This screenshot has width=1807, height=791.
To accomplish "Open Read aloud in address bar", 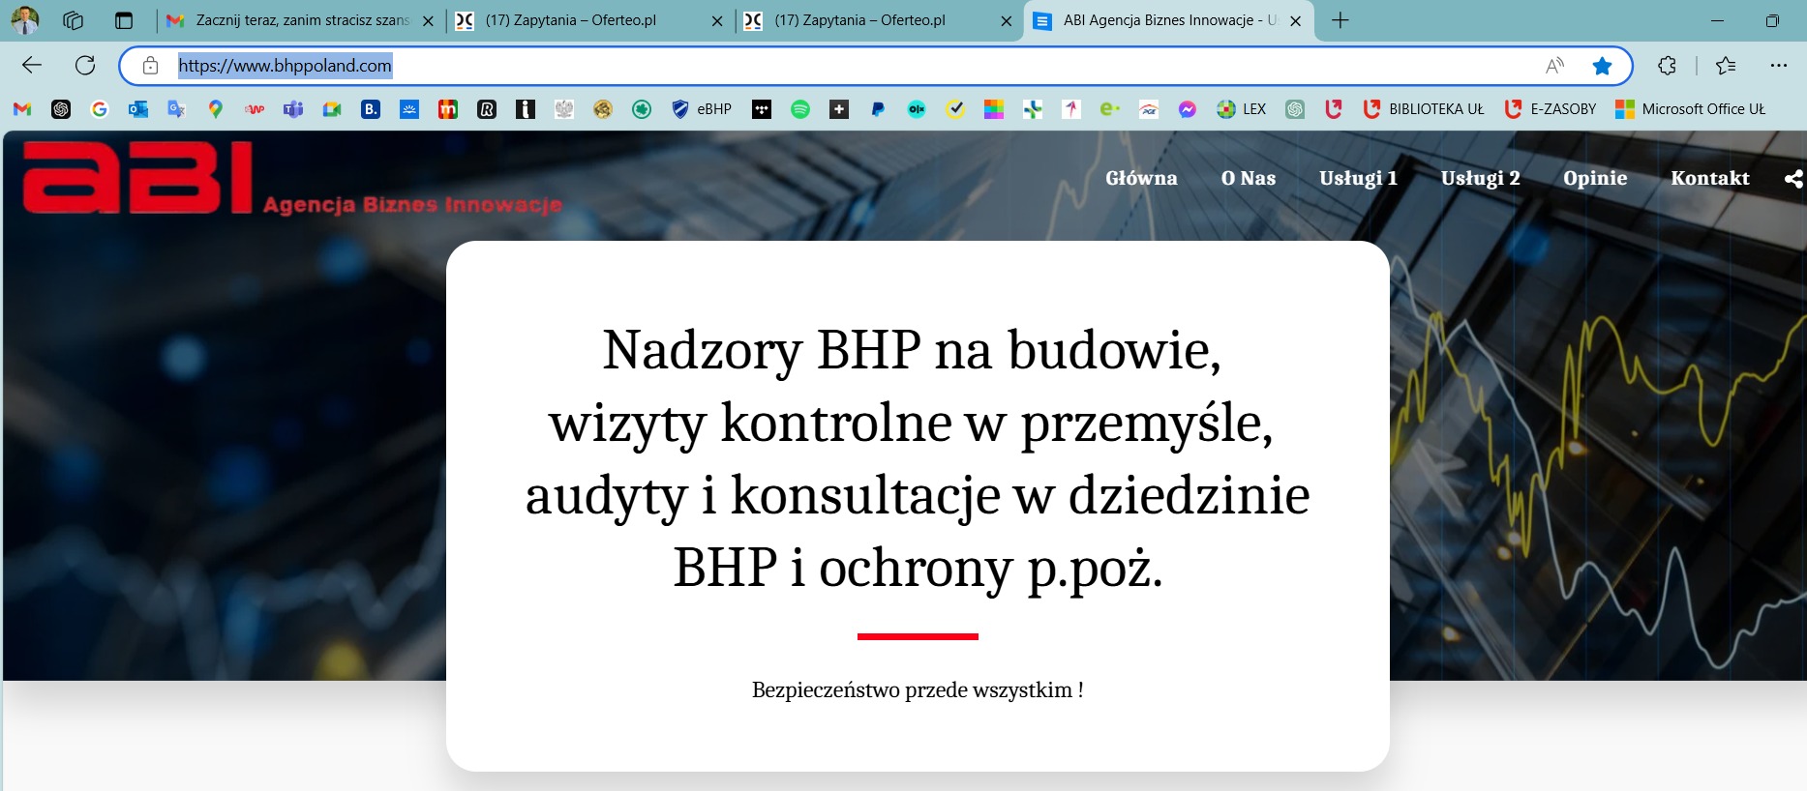I will (1554, 66).
